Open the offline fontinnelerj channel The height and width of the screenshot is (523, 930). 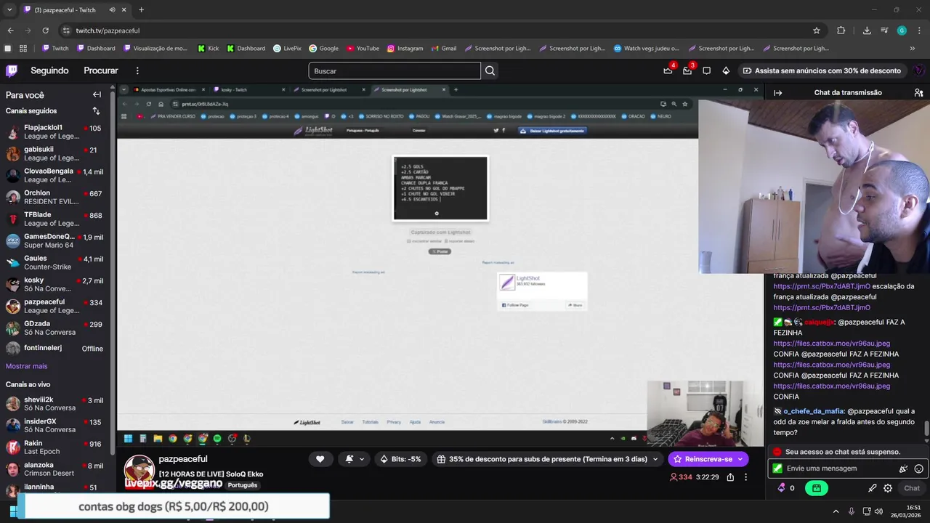55,349
